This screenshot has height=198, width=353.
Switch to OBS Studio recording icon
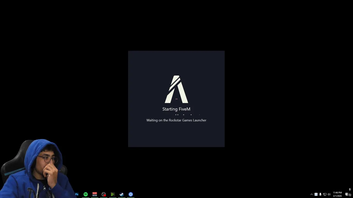click(x=104, y=194)
